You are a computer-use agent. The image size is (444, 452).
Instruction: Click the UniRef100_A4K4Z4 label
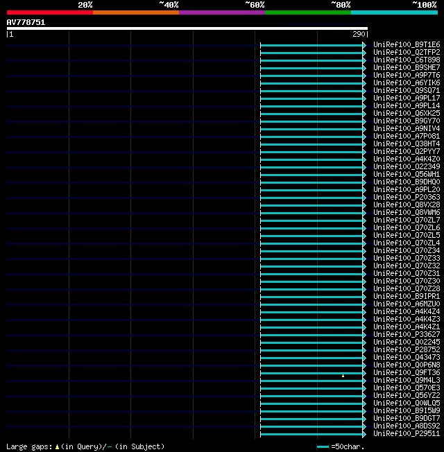click(x=407, y=311)
